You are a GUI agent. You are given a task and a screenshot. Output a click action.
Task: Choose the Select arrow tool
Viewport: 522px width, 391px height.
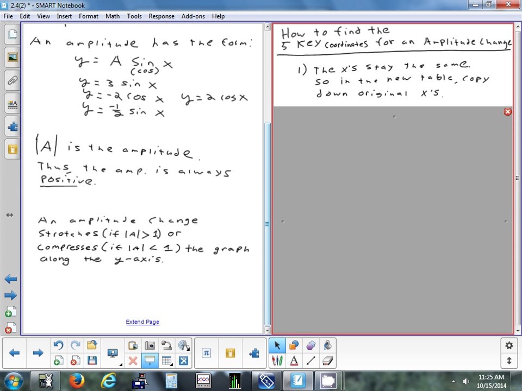(x=277, y=345)
